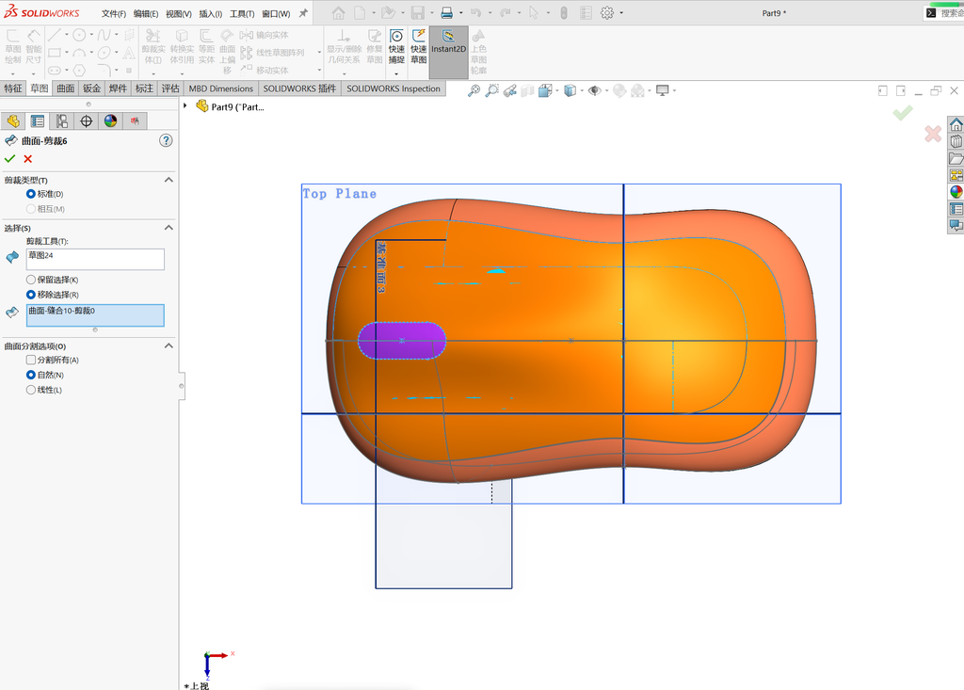Accept the trim with the green checkmark
This screenshot has height=690, width=964.
[9, 159]
